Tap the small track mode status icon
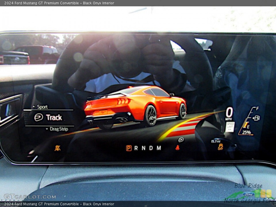 [x=181, y=140]
